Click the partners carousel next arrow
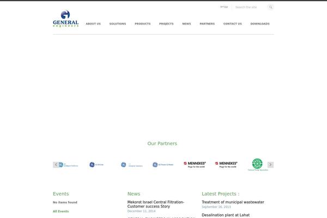The height and width of the screenshot is (218, 327). click(x=270, y=165)
